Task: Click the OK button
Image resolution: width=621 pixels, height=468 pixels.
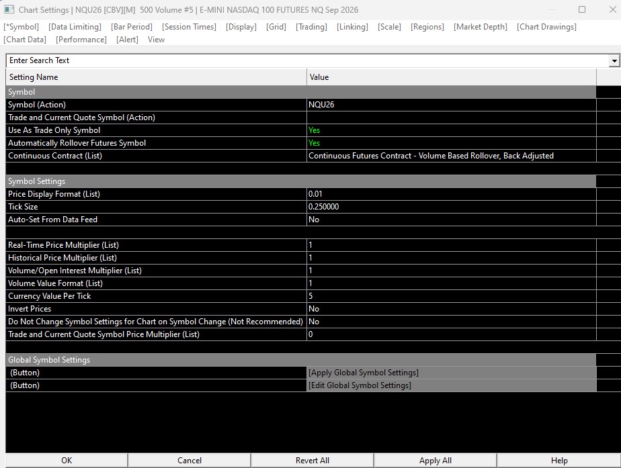Action: coord(67,461)
